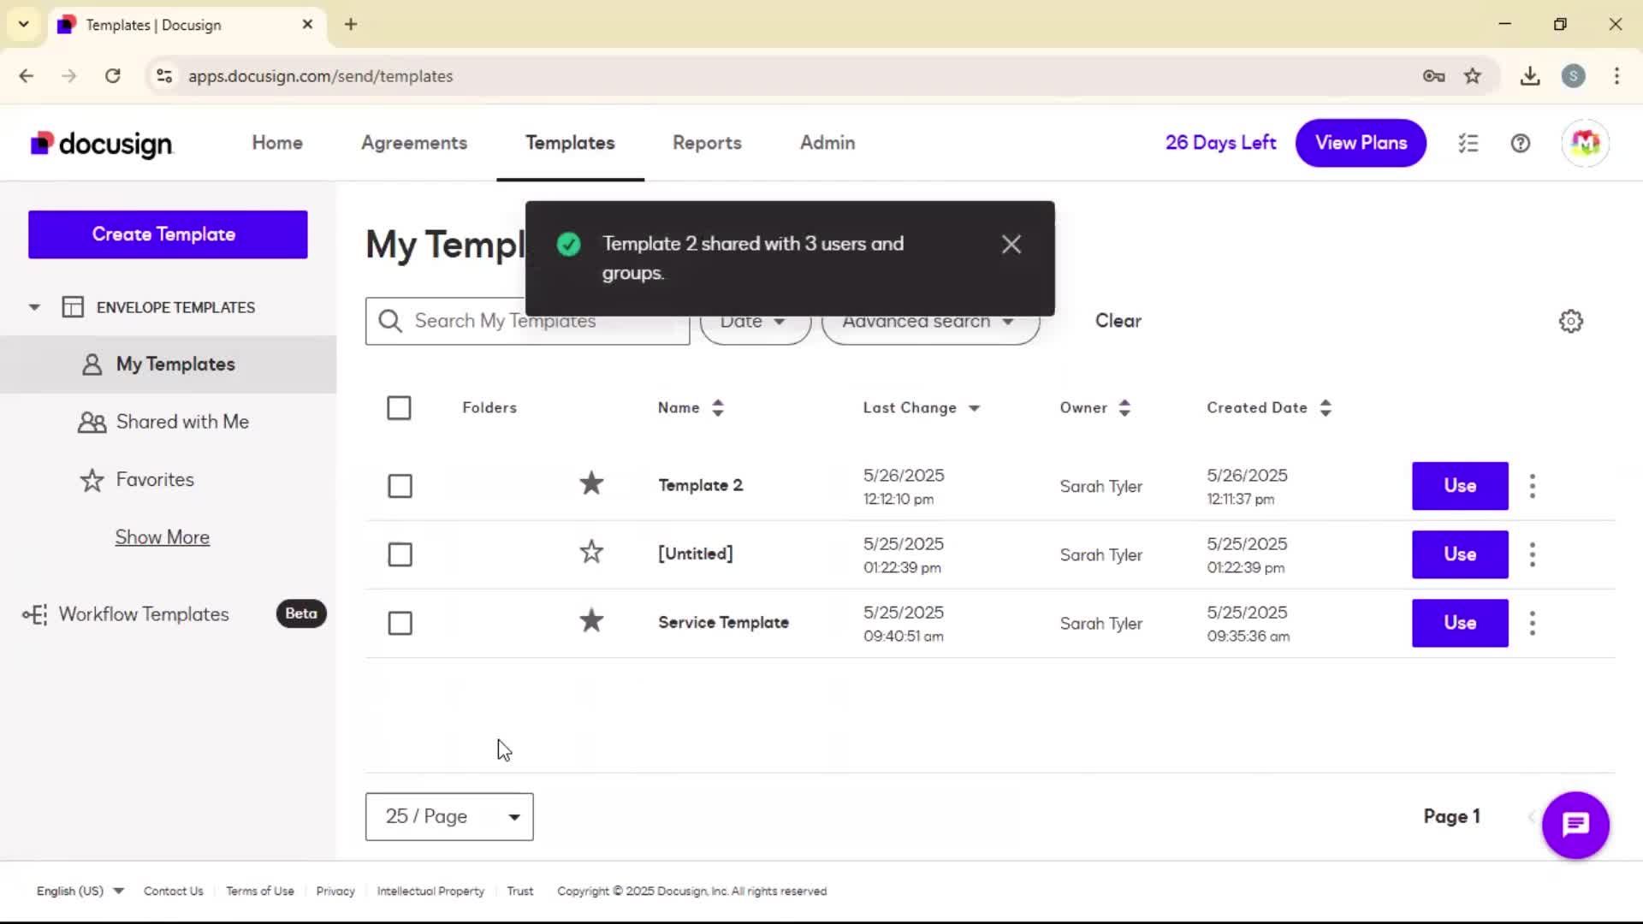This screenshot has height=924, width=1643.
Task: Sort by Owner column
Action: (1094, 408)
